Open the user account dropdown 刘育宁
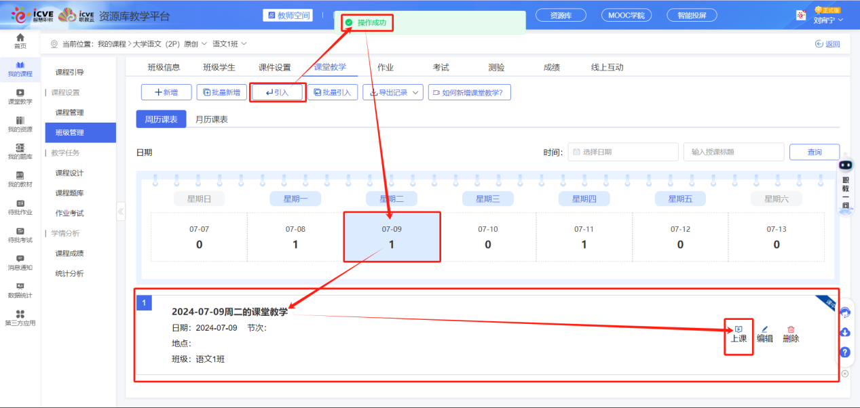 pyautogui.click(x=828, y=20)
